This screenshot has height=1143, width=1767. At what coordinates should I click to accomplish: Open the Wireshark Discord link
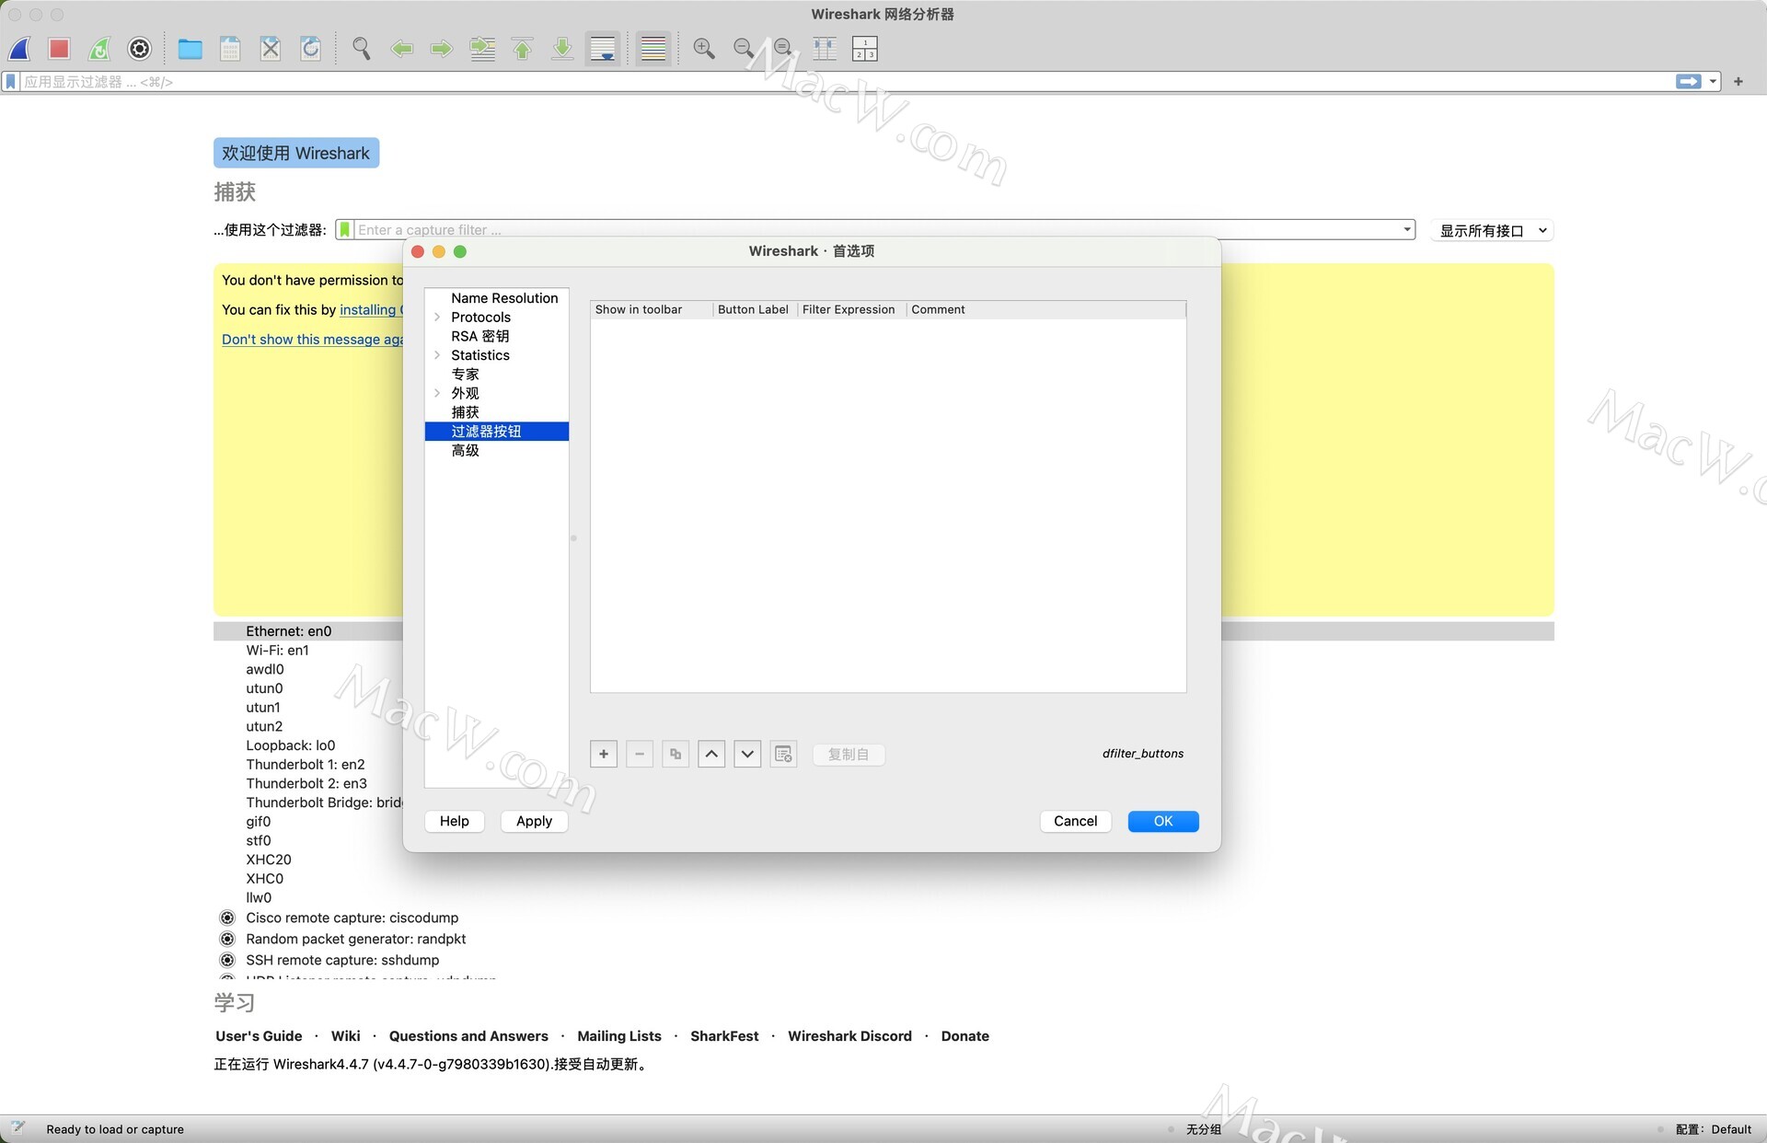[x=849, y=1035]
